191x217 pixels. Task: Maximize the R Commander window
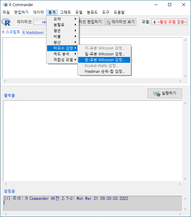[170, 5]
